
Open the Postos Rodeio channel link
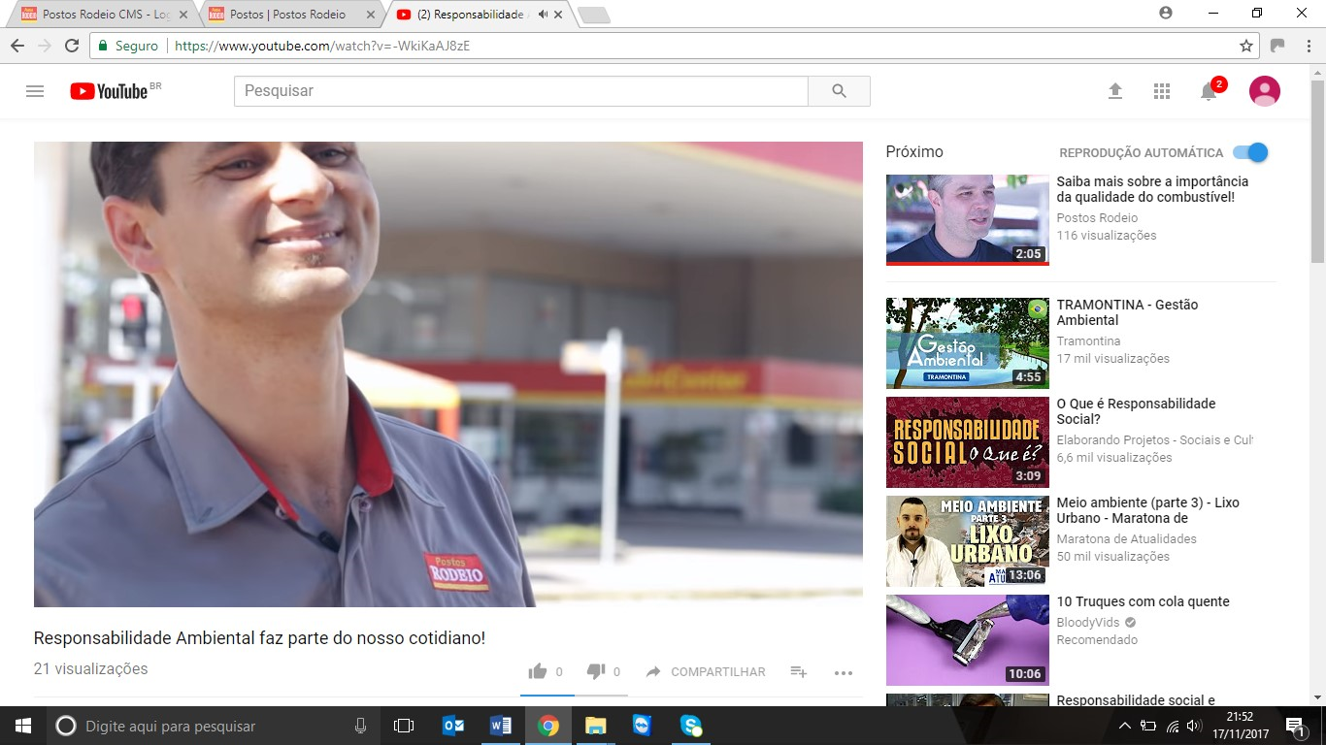coord(1097,218)
